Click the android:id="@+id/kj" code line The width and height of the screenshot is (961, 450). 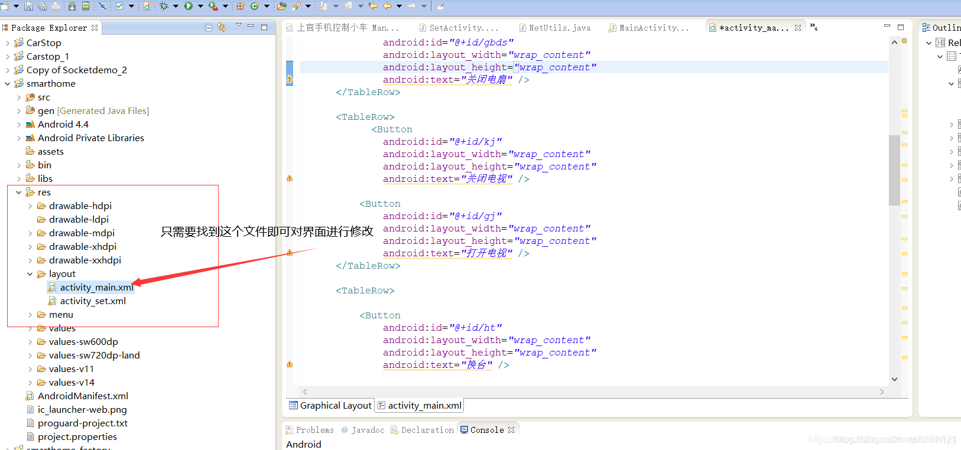pos(442,142)
